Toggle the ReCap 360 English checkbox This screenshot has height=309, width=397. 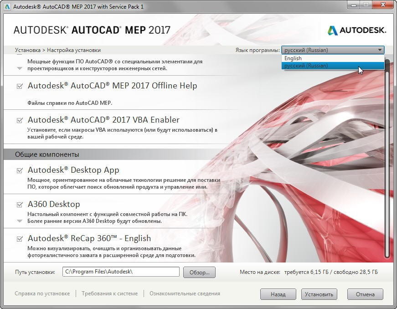[x=20, y=239]
